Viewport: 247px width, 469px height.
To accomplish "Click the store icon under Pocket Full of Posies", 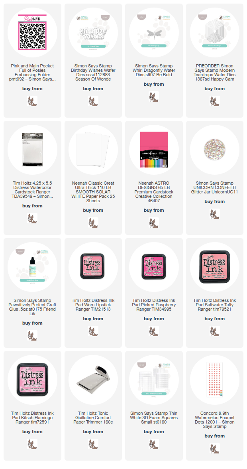I will click(32, 101).
